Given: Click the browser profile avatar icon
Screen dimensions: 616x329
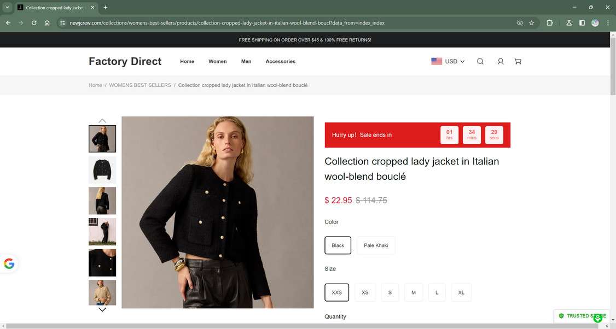Looking at the screenshot, I should [595, 23].
